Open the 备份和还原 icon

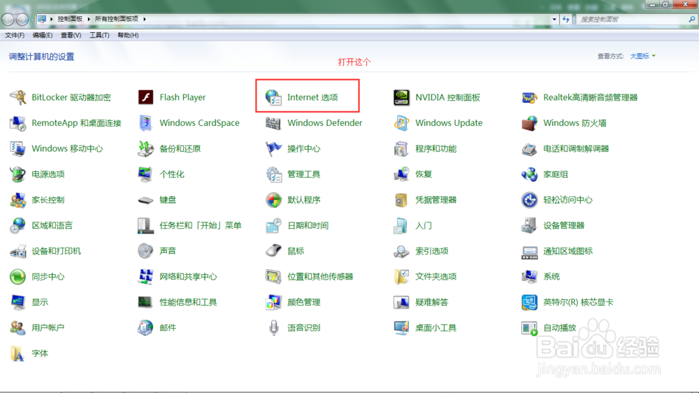pos(146,148)
